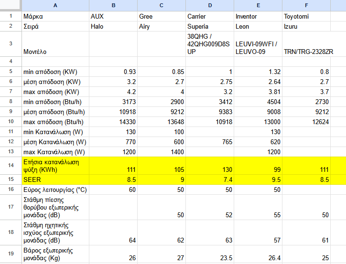
Task: Click the 'Izuru' series cell
Action: pyautogui.click(x=306, y=26)
